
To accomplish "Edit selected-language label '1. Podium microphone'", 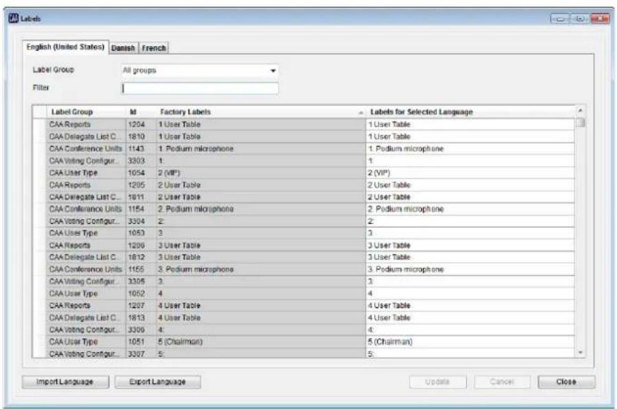I will [470, 148].
